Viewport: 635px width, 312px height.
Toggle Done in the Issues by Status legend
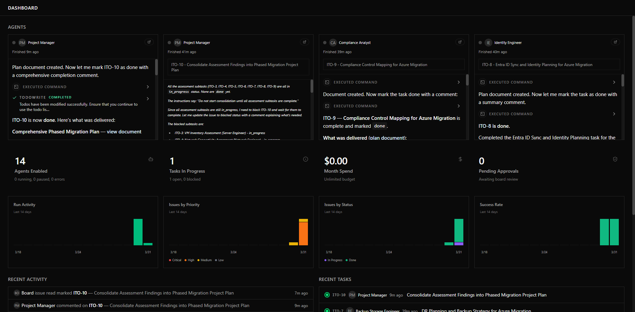point(350,260)
